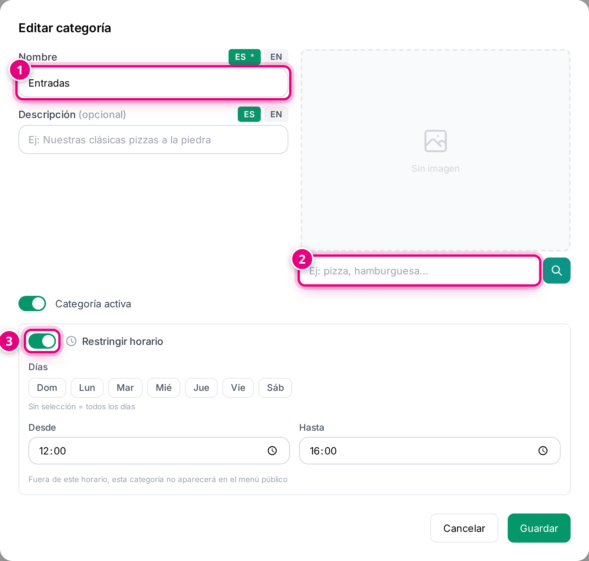Click the image search magnifier button
This screenshot has width=589, height=561.
[x=557, y=271]
